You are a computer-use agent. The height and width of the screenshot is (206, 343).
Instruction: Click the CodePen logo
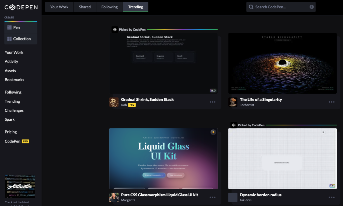(x=21, y=7)
